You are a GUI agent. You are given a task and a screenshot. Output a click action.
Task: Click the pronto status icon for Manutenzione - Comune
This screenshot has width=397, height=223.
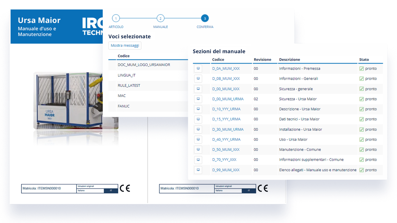tap(362, 150)
